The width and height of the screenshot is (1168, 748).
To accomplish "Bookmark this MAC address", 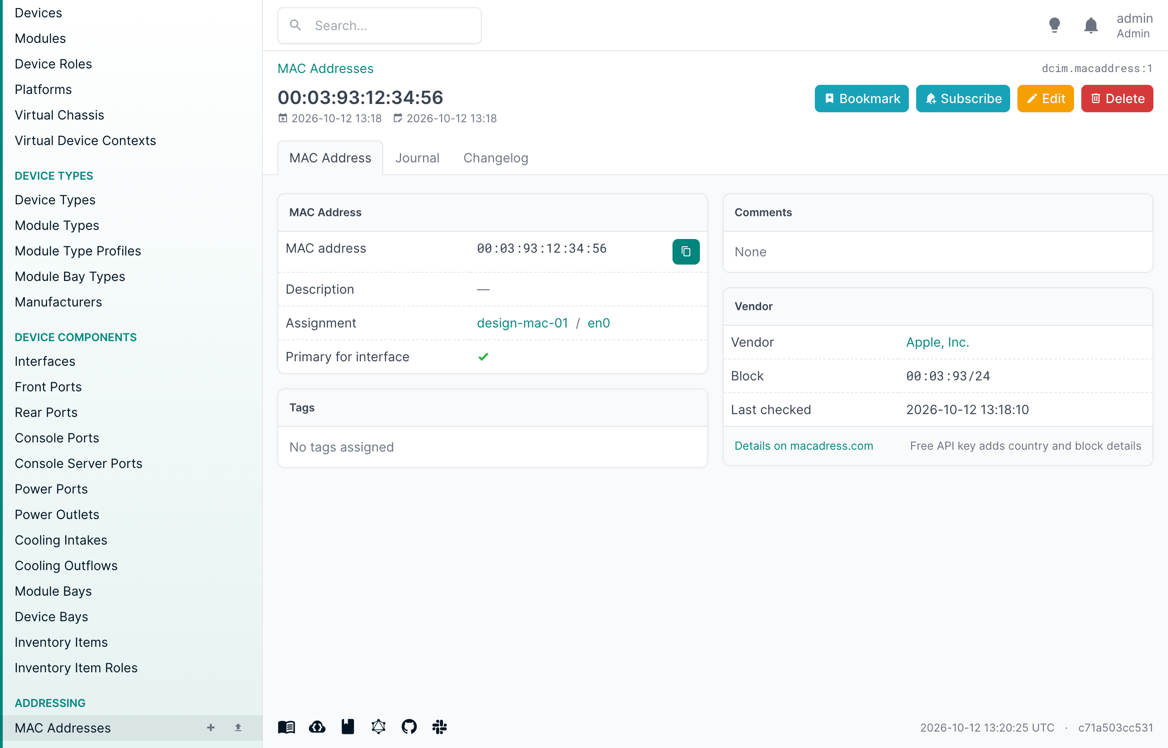I will (861, 99).
